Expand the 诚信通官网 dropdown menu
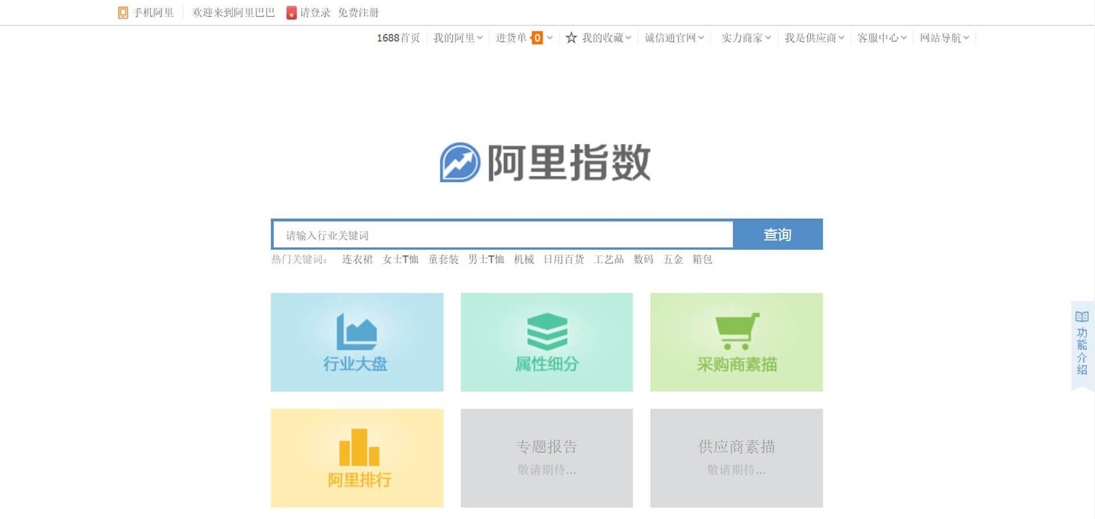This screenshot has height=519, width=1095. pyautogui.click(x=674, y=38)
